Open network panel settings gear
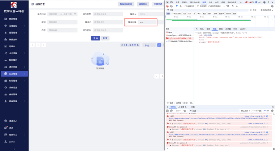Image resolution: width=275 pixels, height=151 pixels. pyautogui.click(x=272, y=6)
